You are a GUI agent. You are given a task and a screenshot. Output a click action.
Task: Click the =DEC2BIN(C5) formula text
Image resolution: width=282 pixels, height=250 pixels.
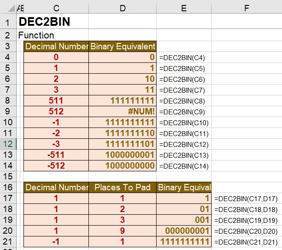pos(182,69)
